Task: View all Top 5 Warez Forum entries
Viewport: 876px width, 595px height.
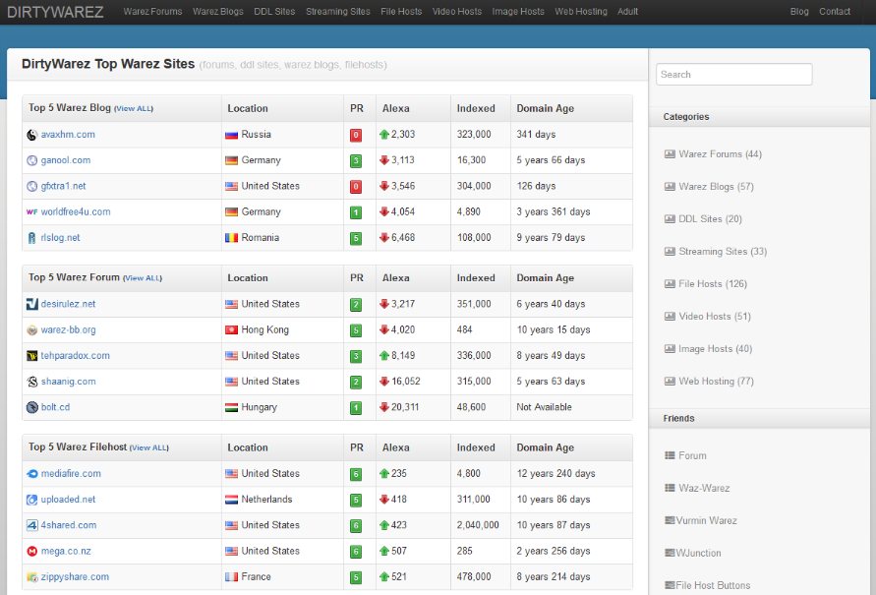Action: pyautogui.click(x=142, y=278)
